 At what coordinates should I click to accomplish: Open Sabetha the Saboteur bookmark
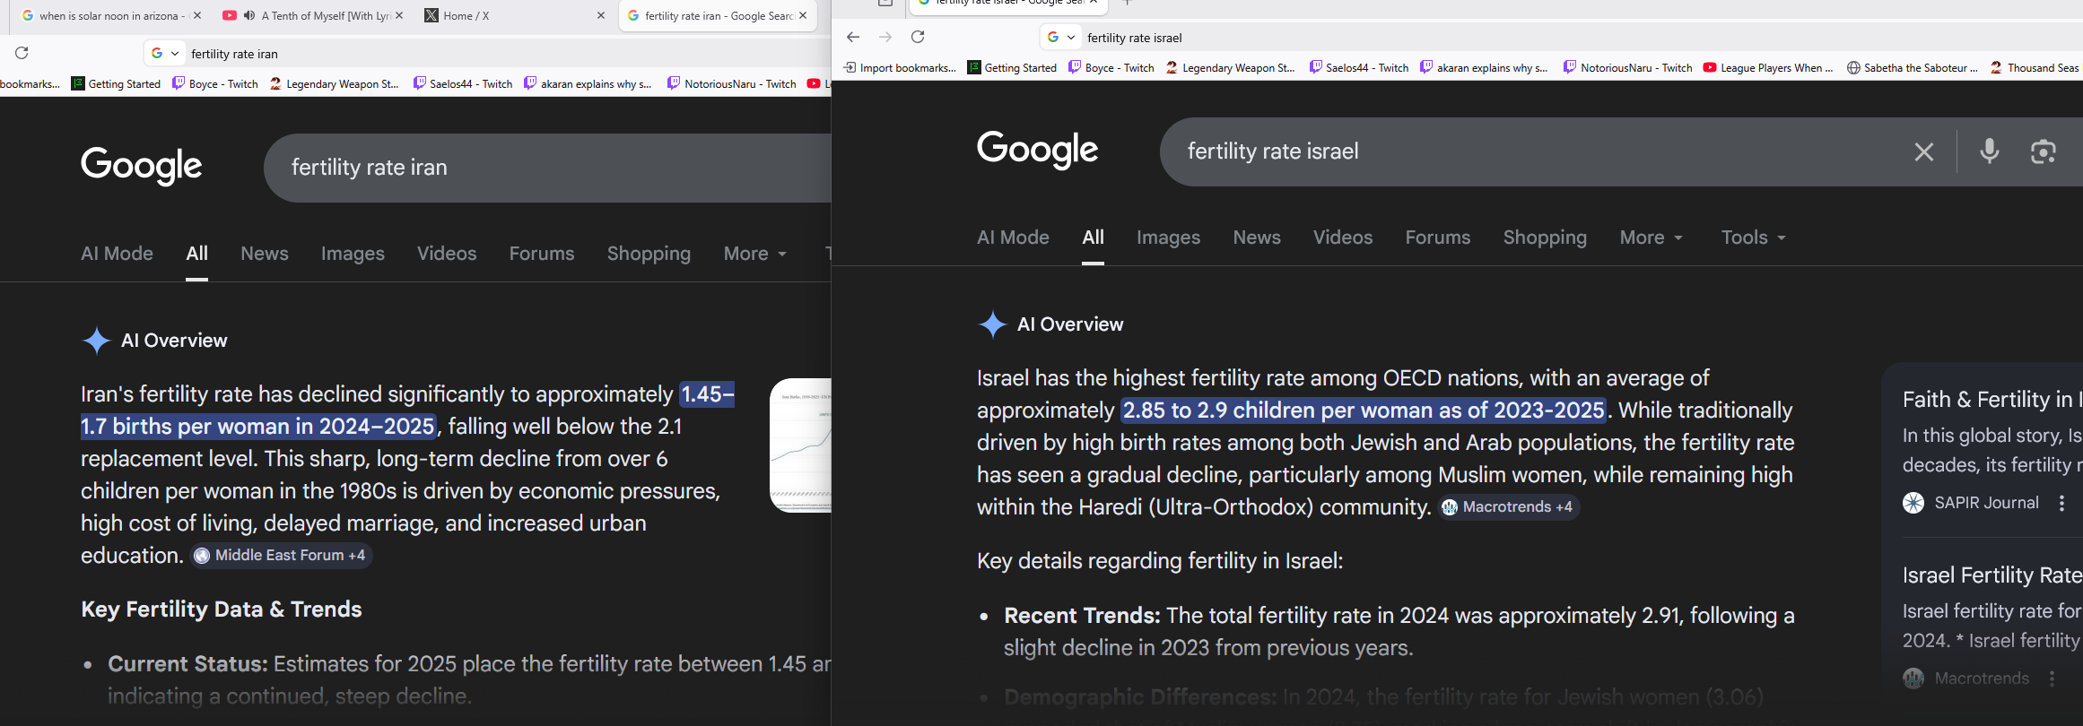click(x=1913, y=68)
